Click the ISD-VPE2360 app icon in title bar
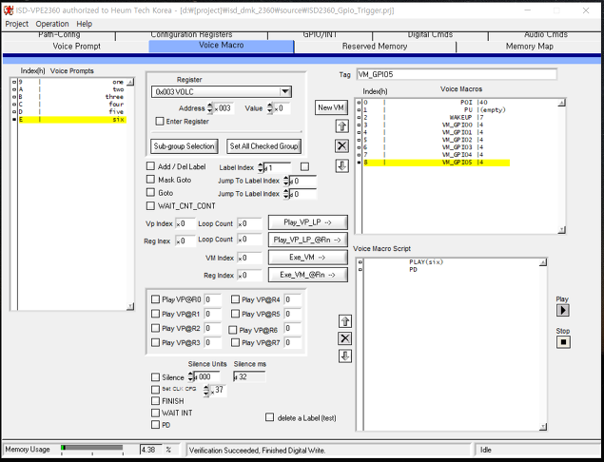This screenshot has width=604, height=462. coord(9,10)
